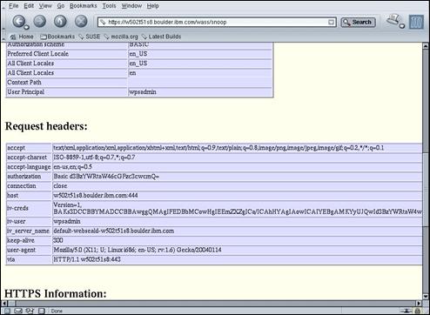Click the 'ISO-8859-1,utf-8' charset value

click(94, 157)
